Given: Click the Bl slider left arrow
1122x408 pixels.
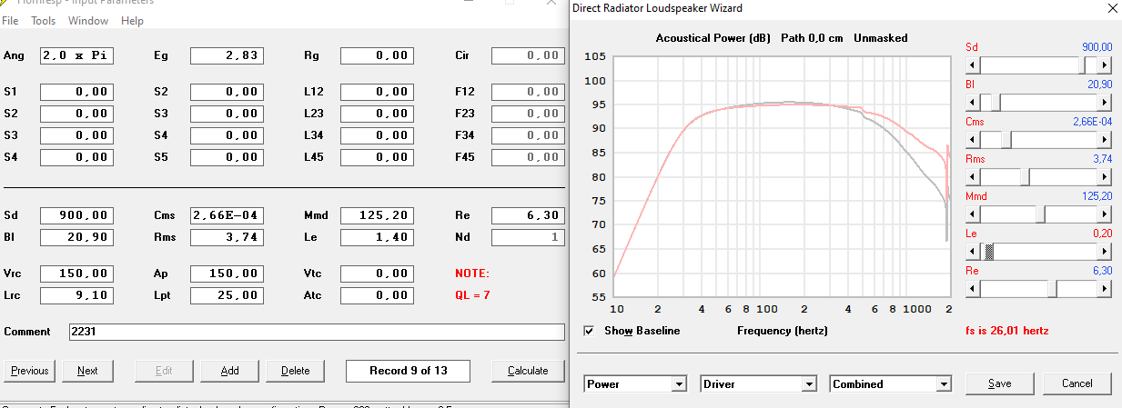Looking at the screenshot, I should point(972,103).
